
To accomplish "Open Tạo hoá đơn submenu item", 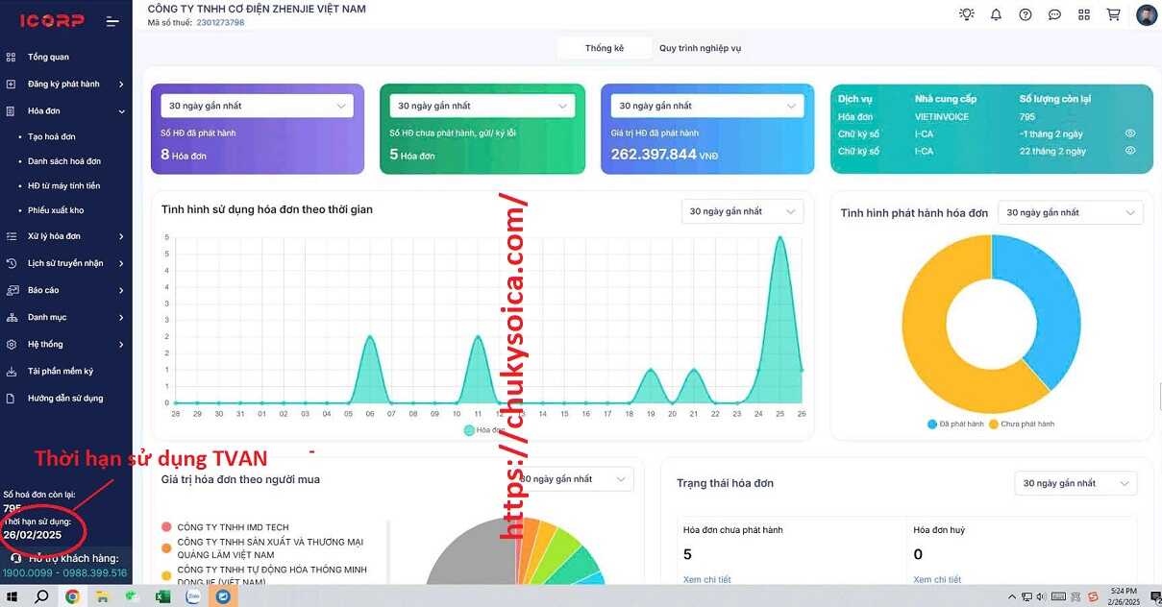I will pos(51,137).
